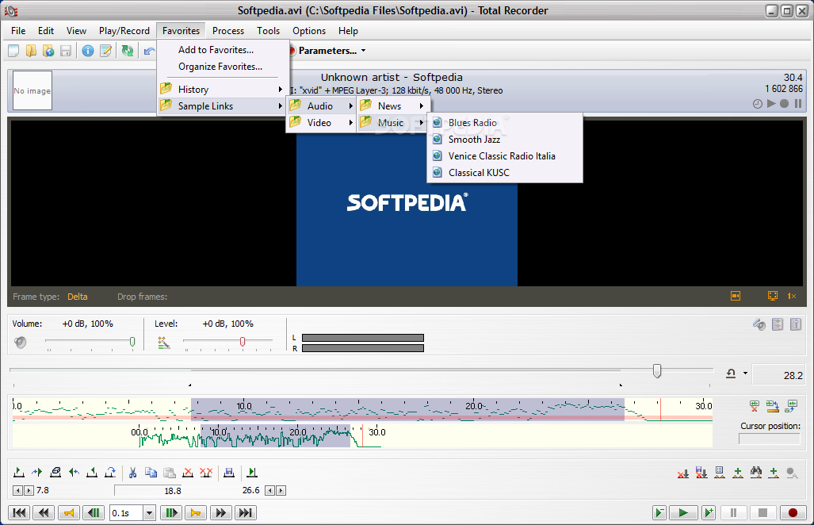The height and width of the screenshot is (525, 814).
Task: Click the waveform zoom-to-ruler icon
Action: coord(773,406)
